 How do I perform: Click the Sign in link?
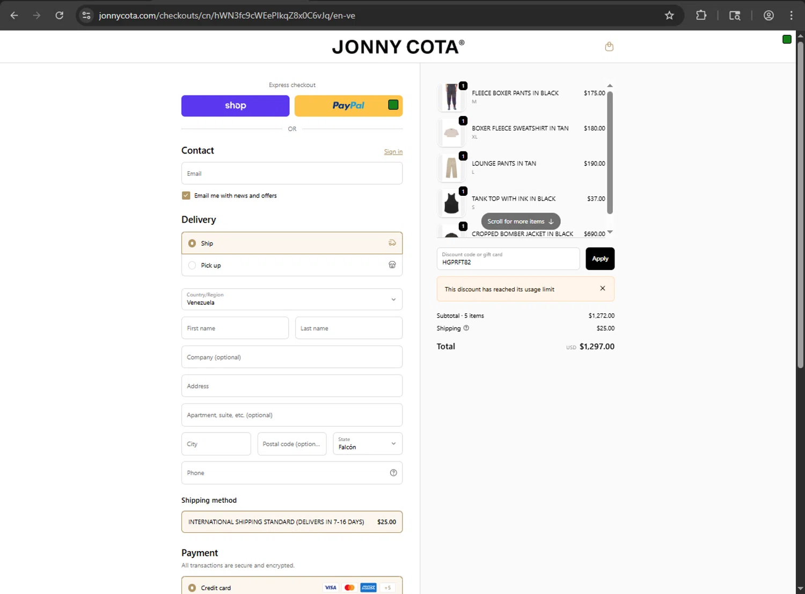pos(393,152)
